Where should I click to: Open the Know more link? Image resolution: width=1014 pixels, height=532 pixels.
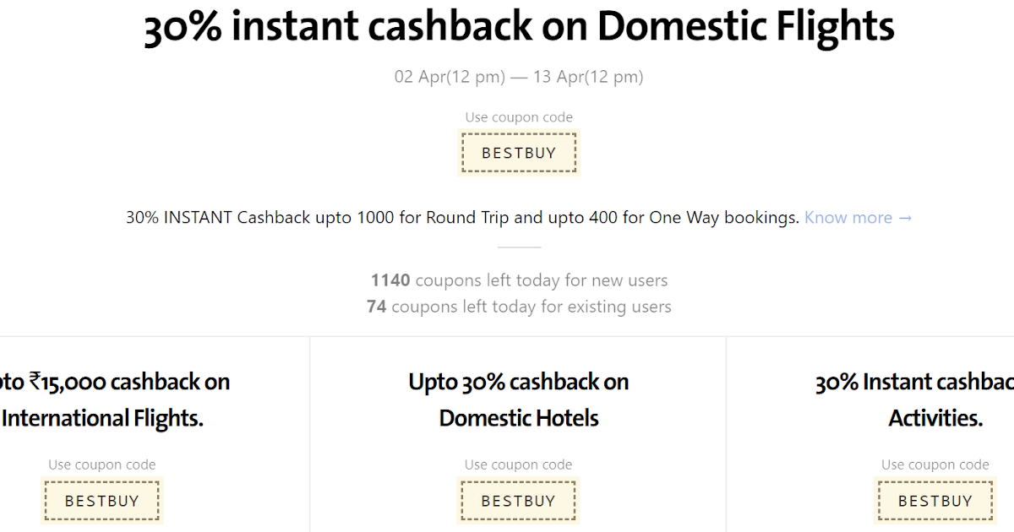point(858,218)
